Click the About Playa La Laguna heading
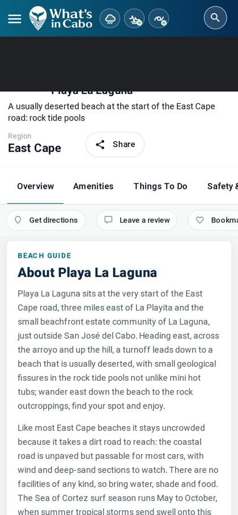The image size is (238, 515). tap(87, 273)
